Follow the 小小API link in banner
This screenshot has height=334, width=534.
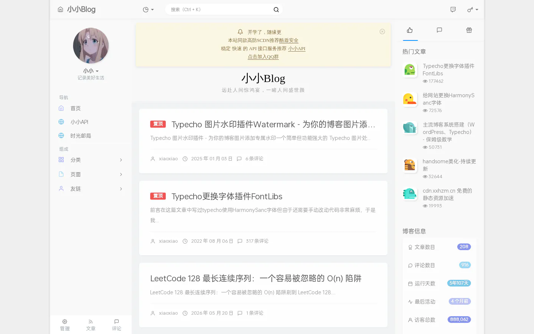tap(297, 49)
